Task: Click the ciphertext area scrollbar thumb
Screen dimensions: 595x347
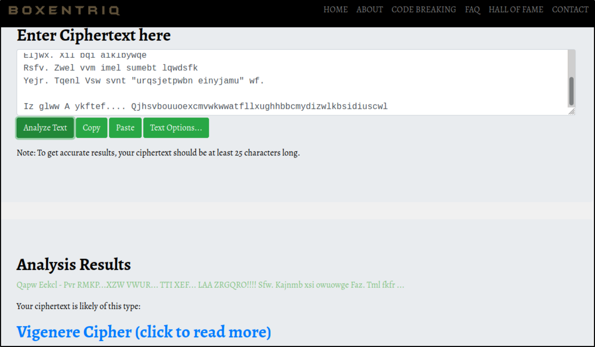Action: [571, 91]
